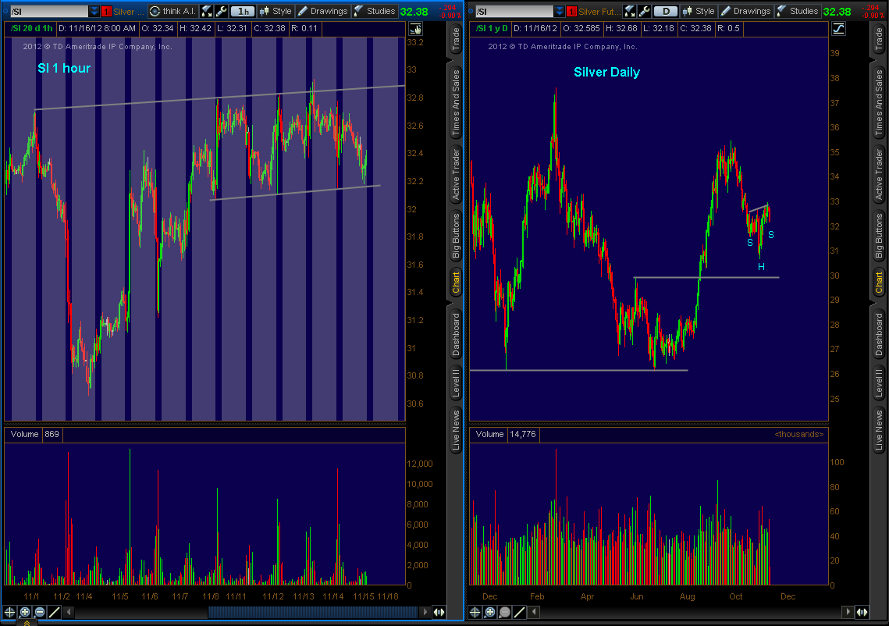This screenshot has height=626, width=889.
Task: Select crosshair pan tool below right chart
Action: [475, 613]
